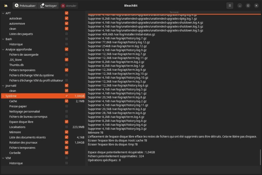Enable the Nettoyage personnalisé checkbox
The image size is (262, 175).
pyautogui.click(x=67, y=111)
